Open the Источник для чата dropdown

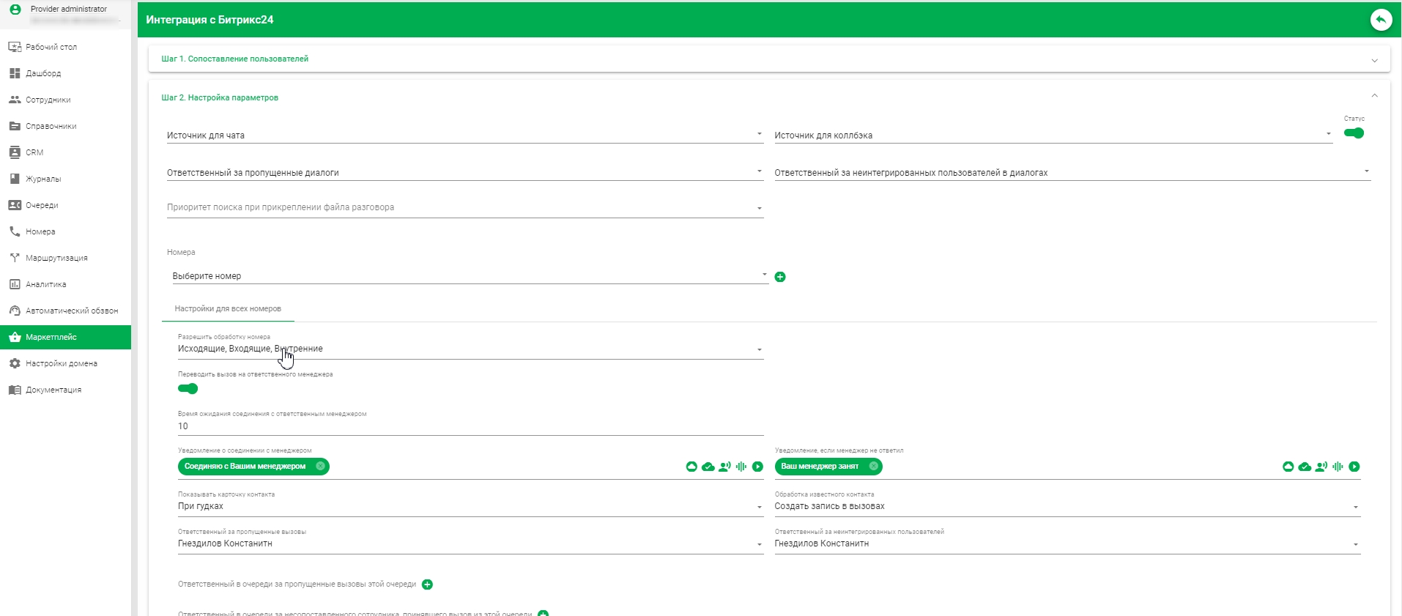click(465, 136)
